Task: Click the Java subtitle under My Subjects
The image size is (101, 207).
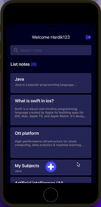Action: 18,171
